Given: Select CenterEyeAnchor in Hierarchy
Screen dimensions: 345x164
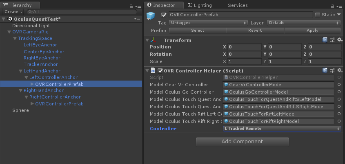Looking at the screenshot, I should pyautogui.click(x=44, y=52).
